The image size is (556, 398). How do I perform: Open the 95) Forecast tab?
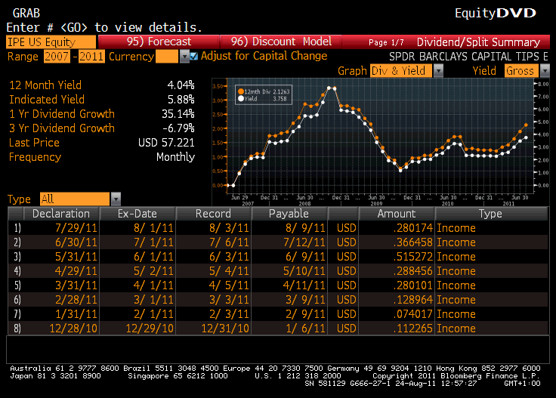tap(159, 42)
